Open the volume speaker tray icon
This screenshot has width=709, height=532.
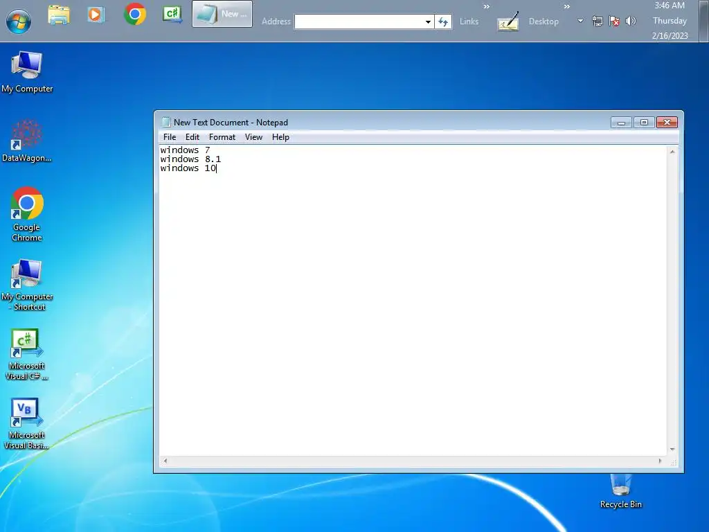point(631,21)
